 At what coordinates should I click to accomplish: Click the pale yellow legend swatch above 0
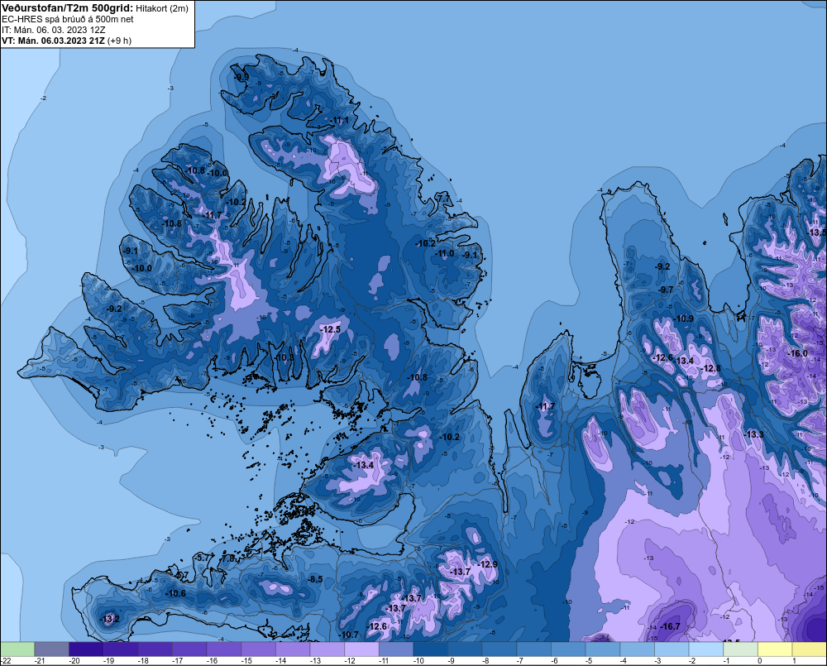[776, 649]
